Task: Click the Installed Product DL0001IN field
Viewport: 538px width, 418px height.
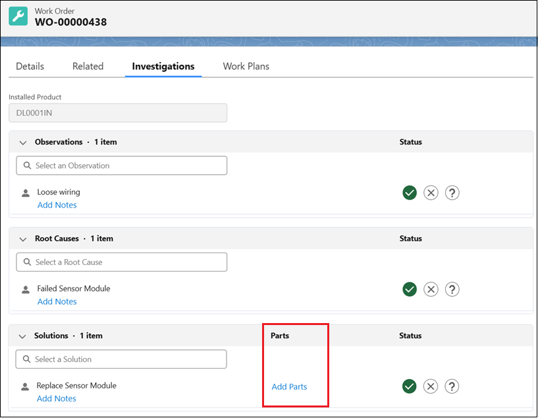Action: [x=118, y=113]
